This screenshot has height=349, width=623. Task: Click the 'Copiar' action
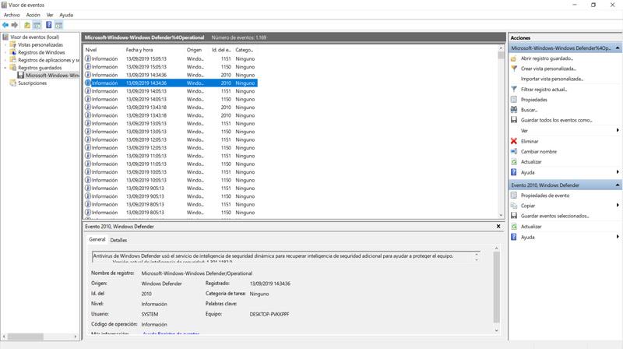click(528, 206)
